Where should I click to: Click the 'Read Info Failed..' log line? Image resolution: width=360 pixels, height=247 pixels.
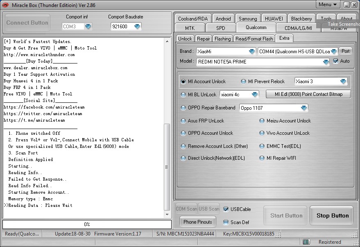(30, 186)
